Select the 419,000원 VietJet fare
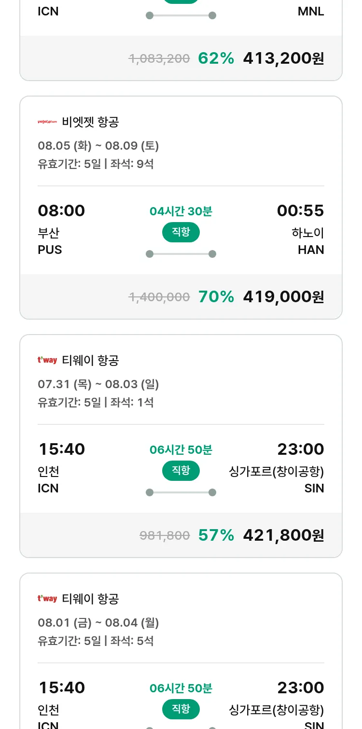 283,297
